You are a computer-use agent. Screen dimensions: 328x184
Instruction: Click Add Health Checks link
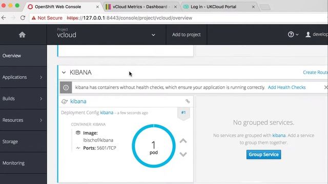286,87
